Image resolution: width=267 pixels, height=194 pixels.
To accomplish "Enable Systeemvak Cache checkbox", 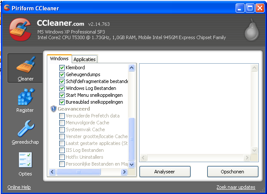I will click(62, 129).
